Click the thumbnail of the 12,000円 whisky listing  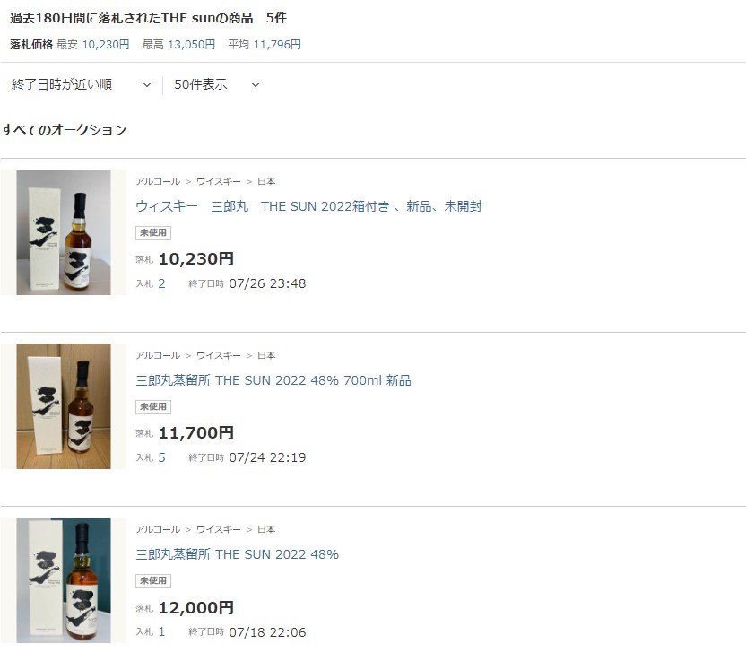64,580
